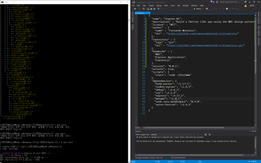Click the Redo arrow in toolbar

click(x=163, y=9)
